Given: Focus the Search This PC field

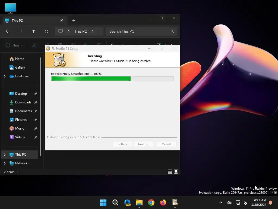Looking at the screenshot, I should coord(141,31).
